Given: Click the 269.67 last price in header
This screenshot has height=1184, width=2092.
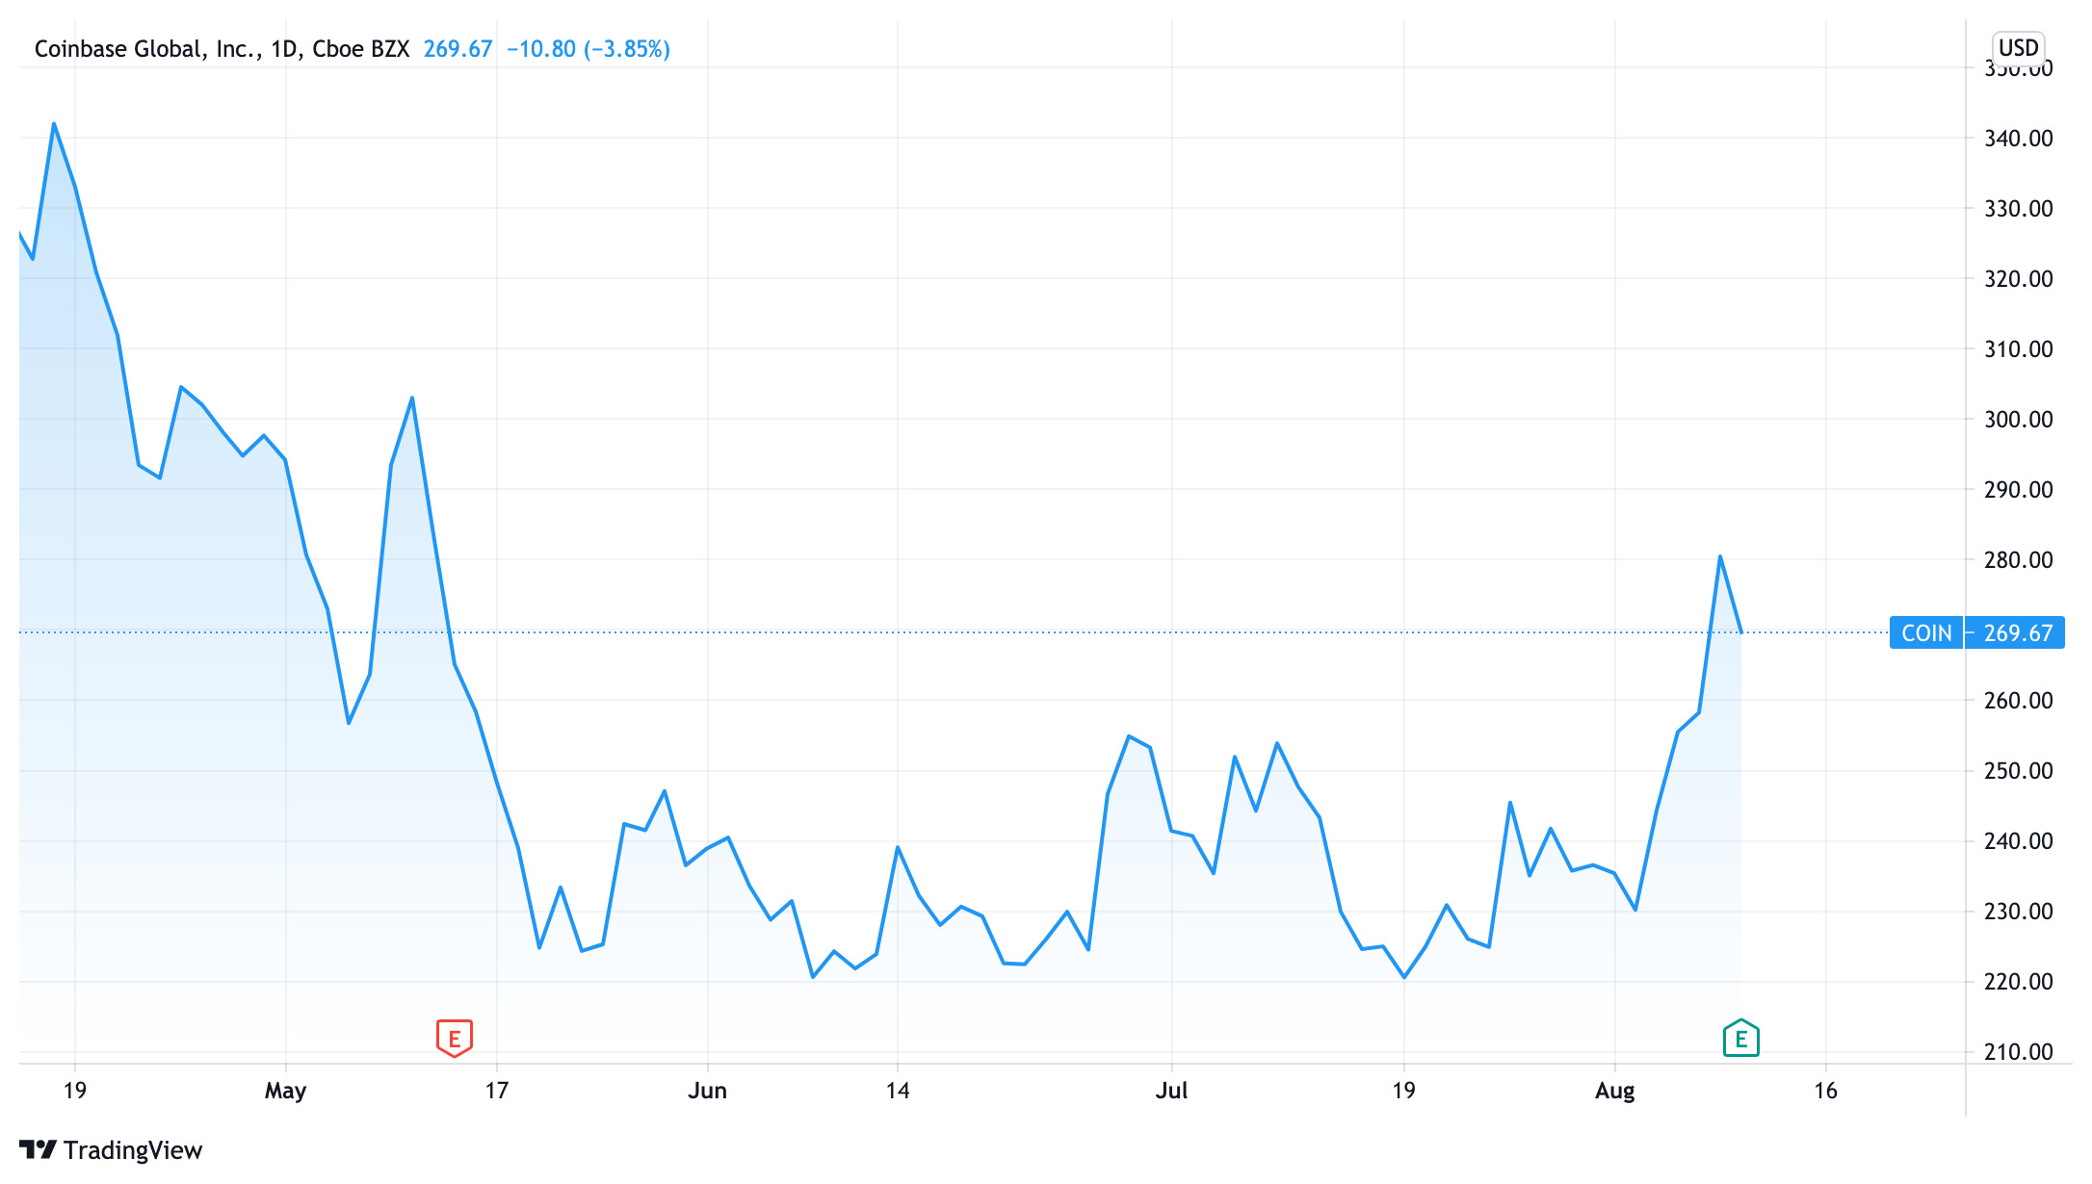Looking at the screenshot, I should [x=458, y=49].
